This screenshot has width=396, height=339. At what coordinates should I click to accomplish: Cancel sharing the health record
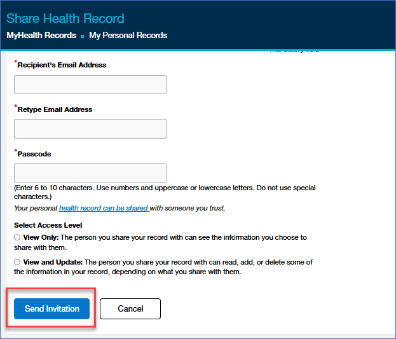click(130, 308)
